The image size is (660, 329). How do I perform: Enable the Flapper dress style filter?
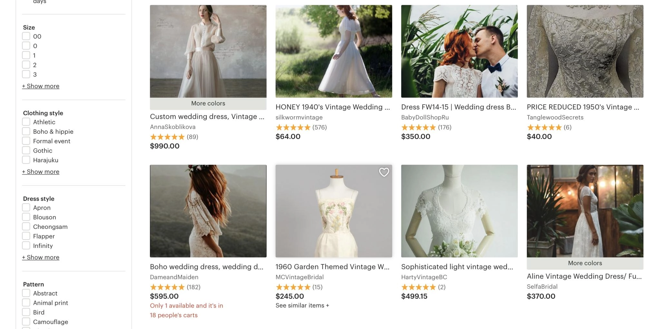pos(26,236)
